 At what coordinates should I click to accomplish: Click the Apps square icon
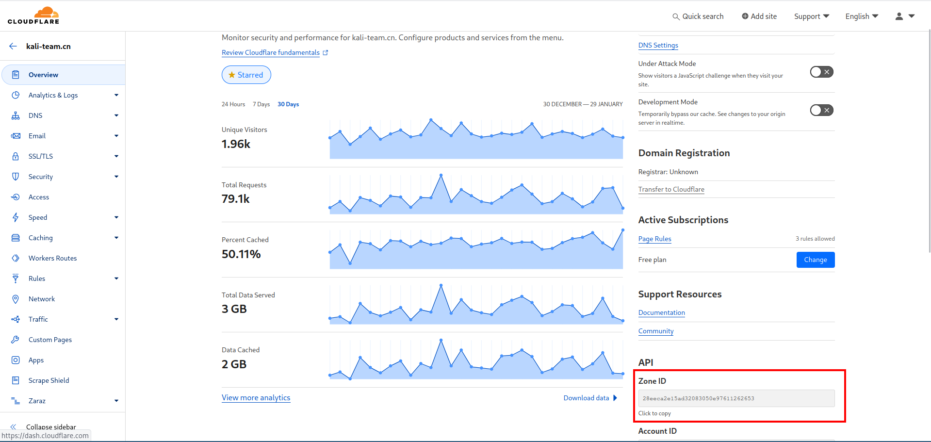(16, 360)
